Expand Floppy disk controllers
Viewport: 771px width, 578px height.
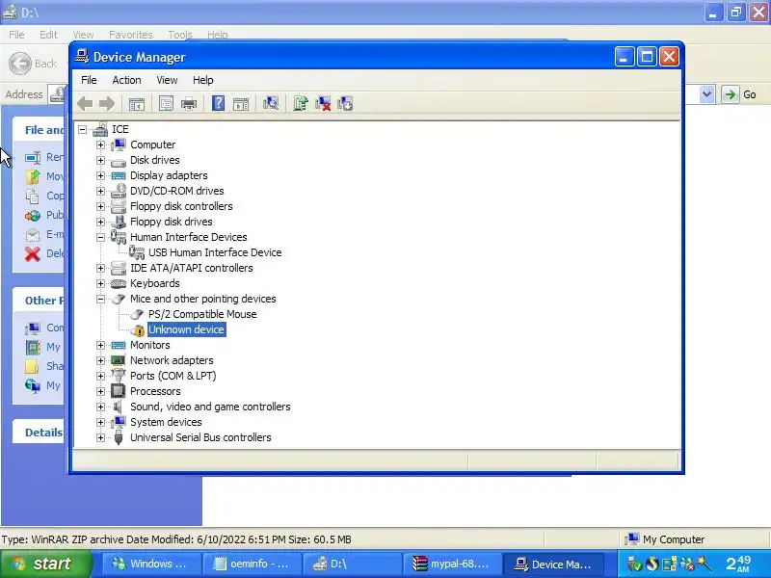click(x=100, y=206)
